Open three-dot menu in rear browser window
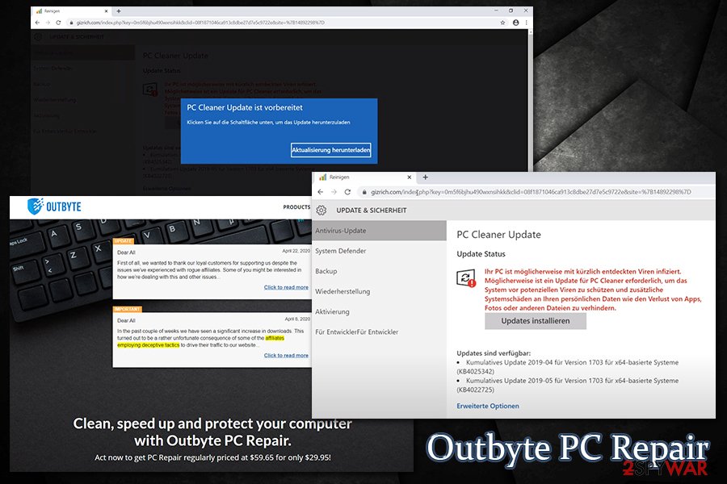This screenshot has height=484, width=727. click(526, 23)
